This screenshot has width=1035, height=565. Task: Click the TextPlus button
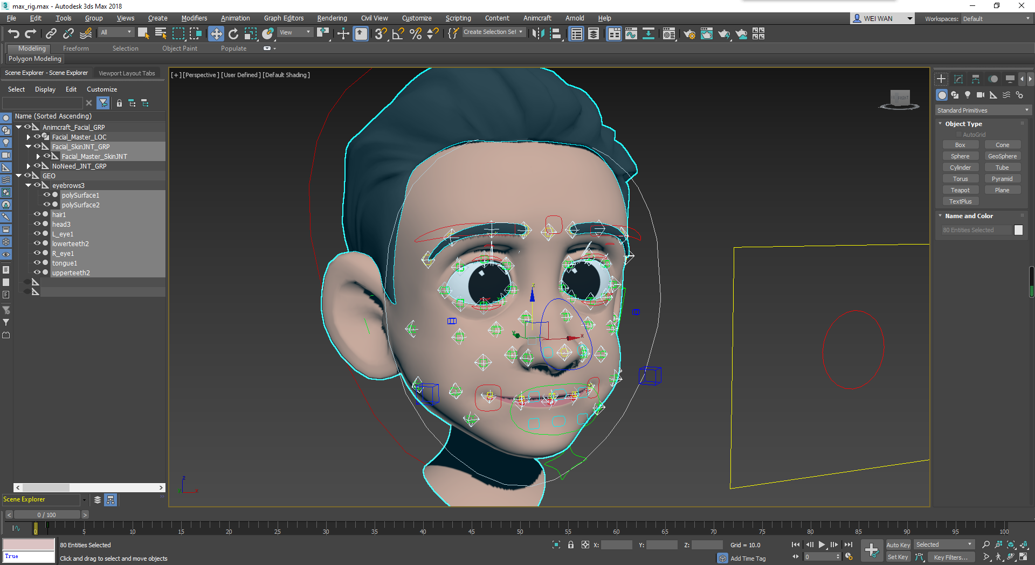tap(960, 201)
